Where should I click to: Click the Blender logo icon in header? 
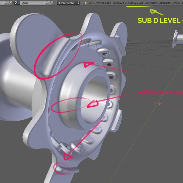tap(85, 3)
